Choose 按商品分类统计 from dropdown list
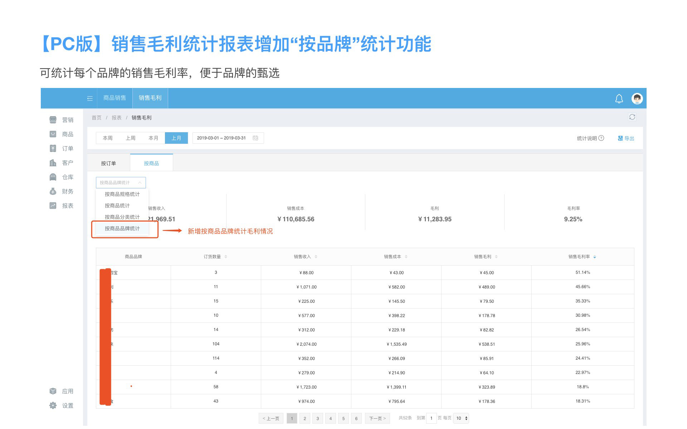The image size is (687, 429). (122, 217)
